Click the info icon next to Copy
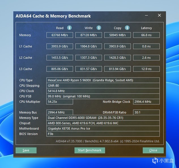 [x=127, y=28]
